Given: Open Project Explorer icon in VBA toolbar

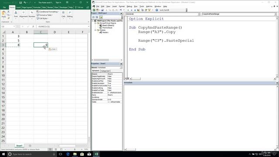Looking at the screenshot, I should [143, 10].
